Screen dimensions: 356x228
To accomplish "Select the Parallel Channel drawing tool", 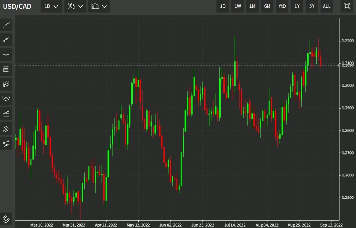I will pos(6,128).
